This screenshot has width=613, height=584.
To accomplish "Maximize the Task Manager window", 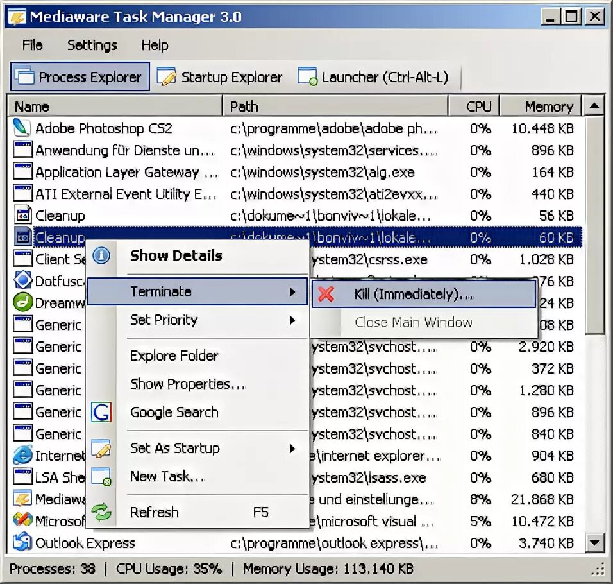I will click(571, 17).
